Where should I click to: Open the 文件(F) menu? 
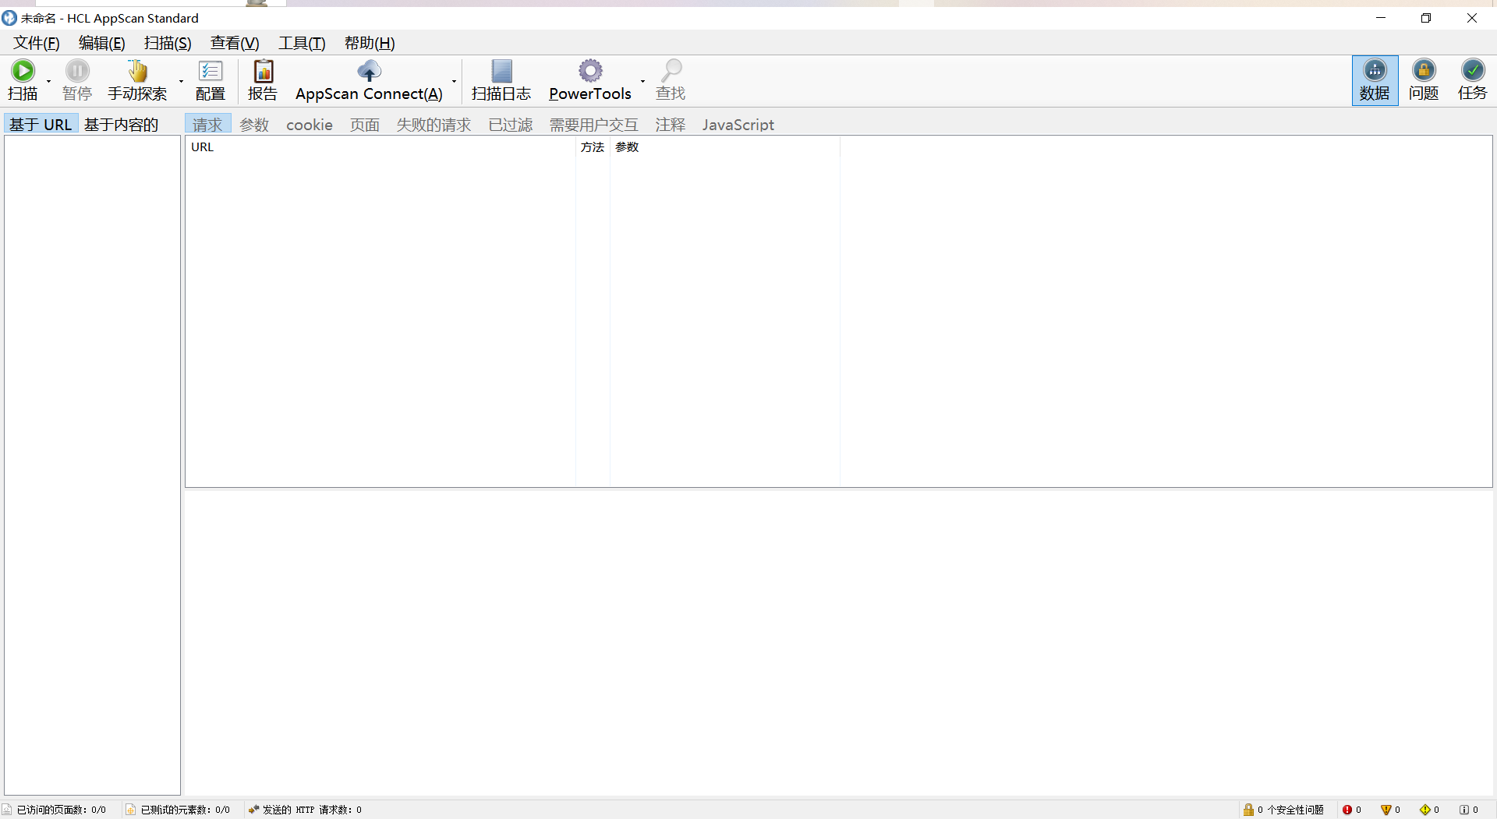click(x=37, y=43)
